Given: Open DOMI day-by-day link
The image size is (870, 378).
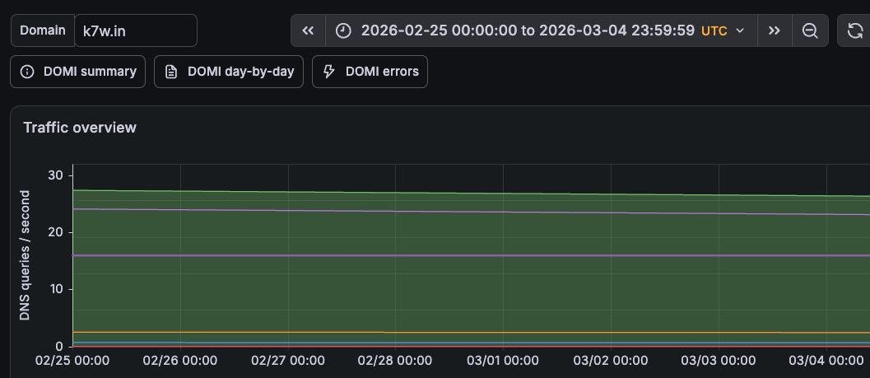Looking at the screenshot, I should pos(229,72).
